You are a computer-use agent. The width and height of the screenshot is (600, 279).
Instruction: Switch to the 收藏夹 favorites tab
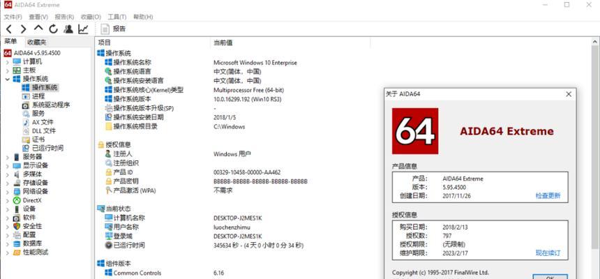[37, 42]
